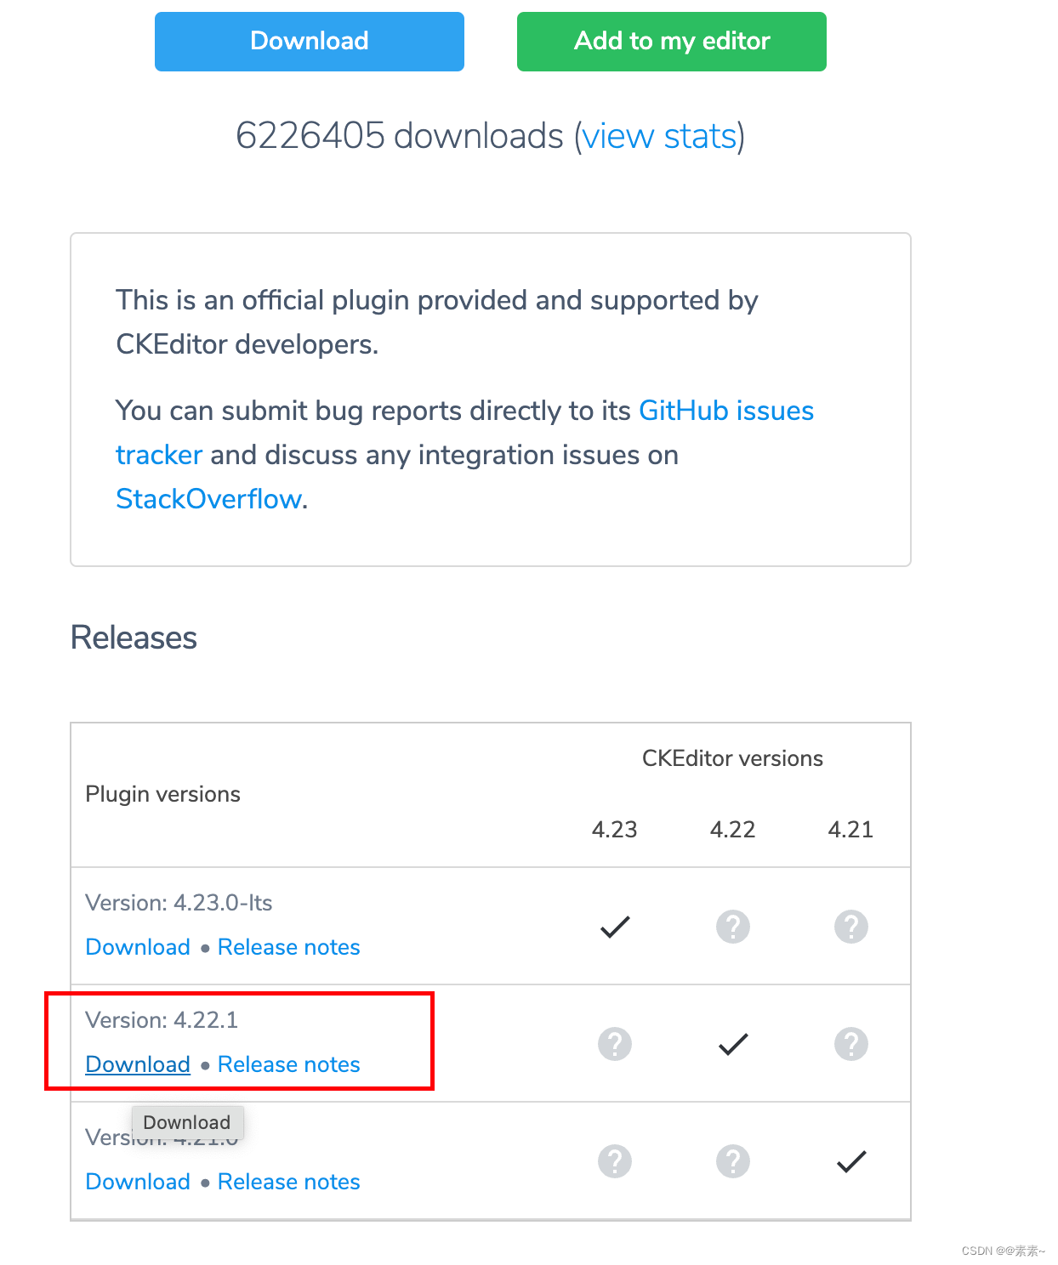The image size is (1058, 1265).
Task: Click the Add to my editor button
Action: [671, 41]
